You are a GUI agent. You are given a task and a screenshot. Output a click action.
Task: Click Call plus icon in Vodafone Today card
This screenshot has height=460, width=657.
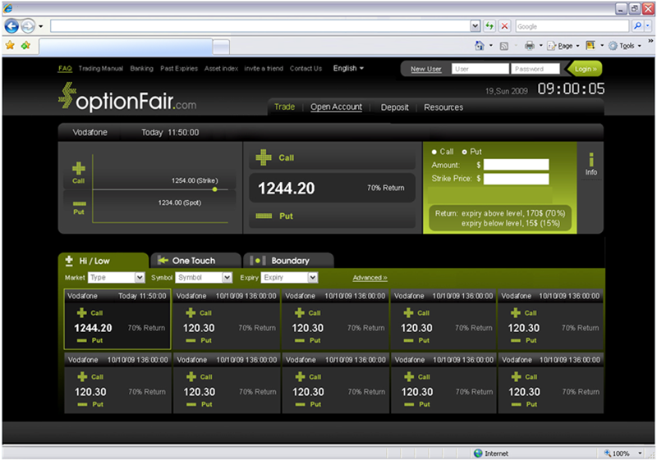[x=81, y=312]
